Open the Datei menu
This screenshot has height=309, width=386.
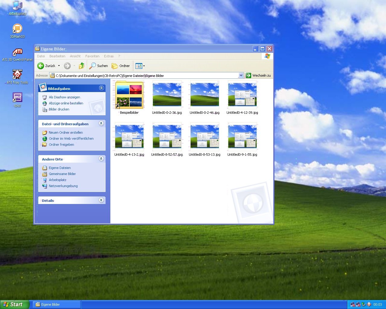(x=41, y=56)
